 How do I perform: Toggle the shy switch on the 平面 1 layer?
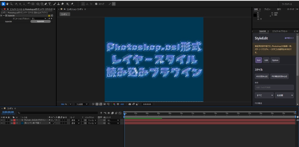click(49, 123)
